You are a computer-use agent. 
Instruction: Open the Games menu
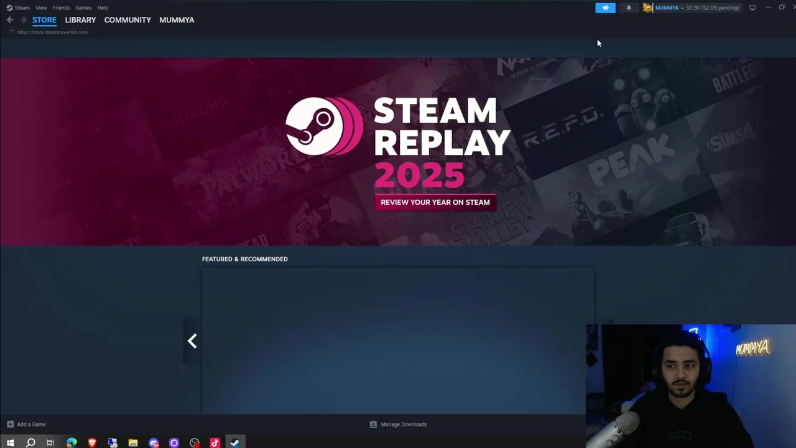[x=83, y=8]
